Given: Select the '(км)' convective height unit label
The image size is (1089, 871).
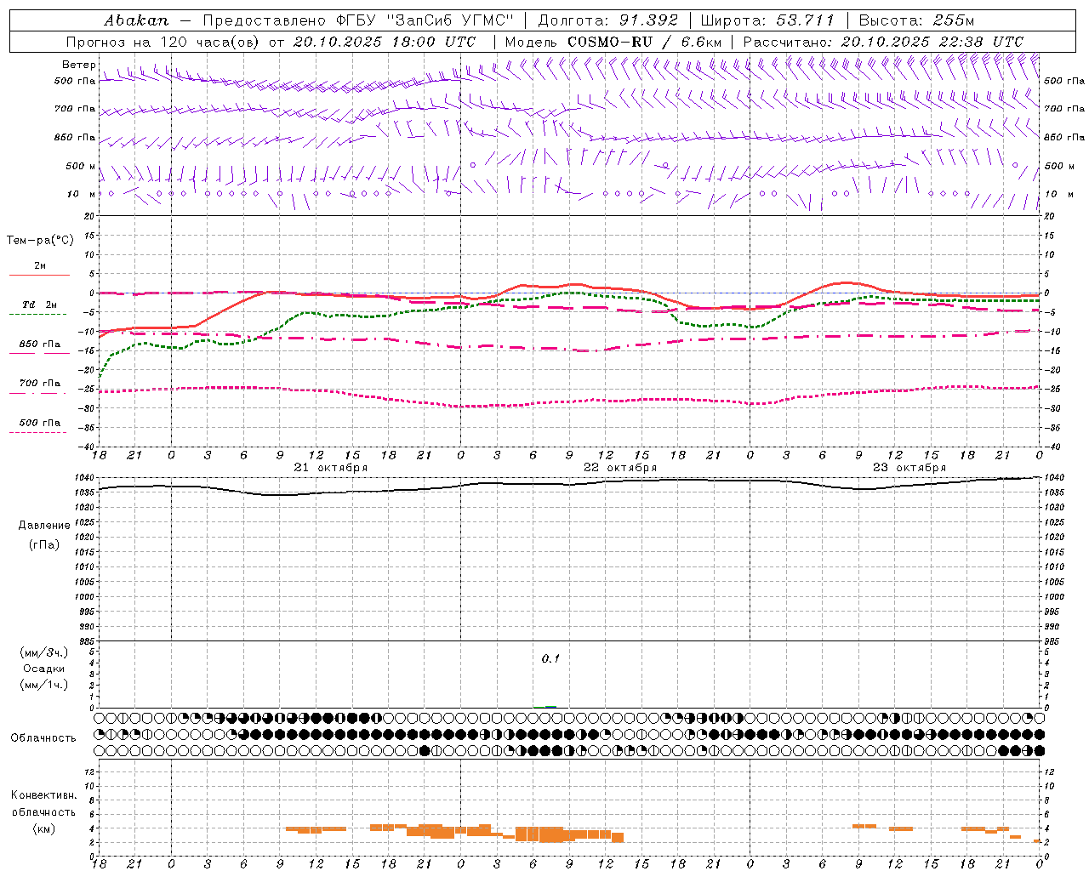Looking at the screenshot, I should pos(44,828).
